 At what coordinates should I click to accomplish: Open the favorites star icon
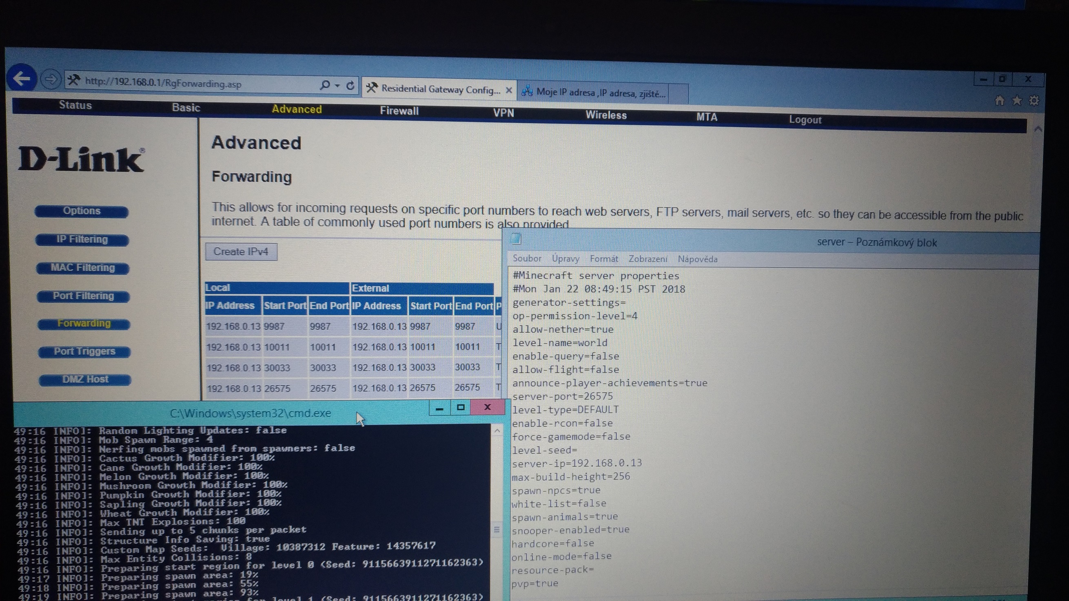point(1017,101)
